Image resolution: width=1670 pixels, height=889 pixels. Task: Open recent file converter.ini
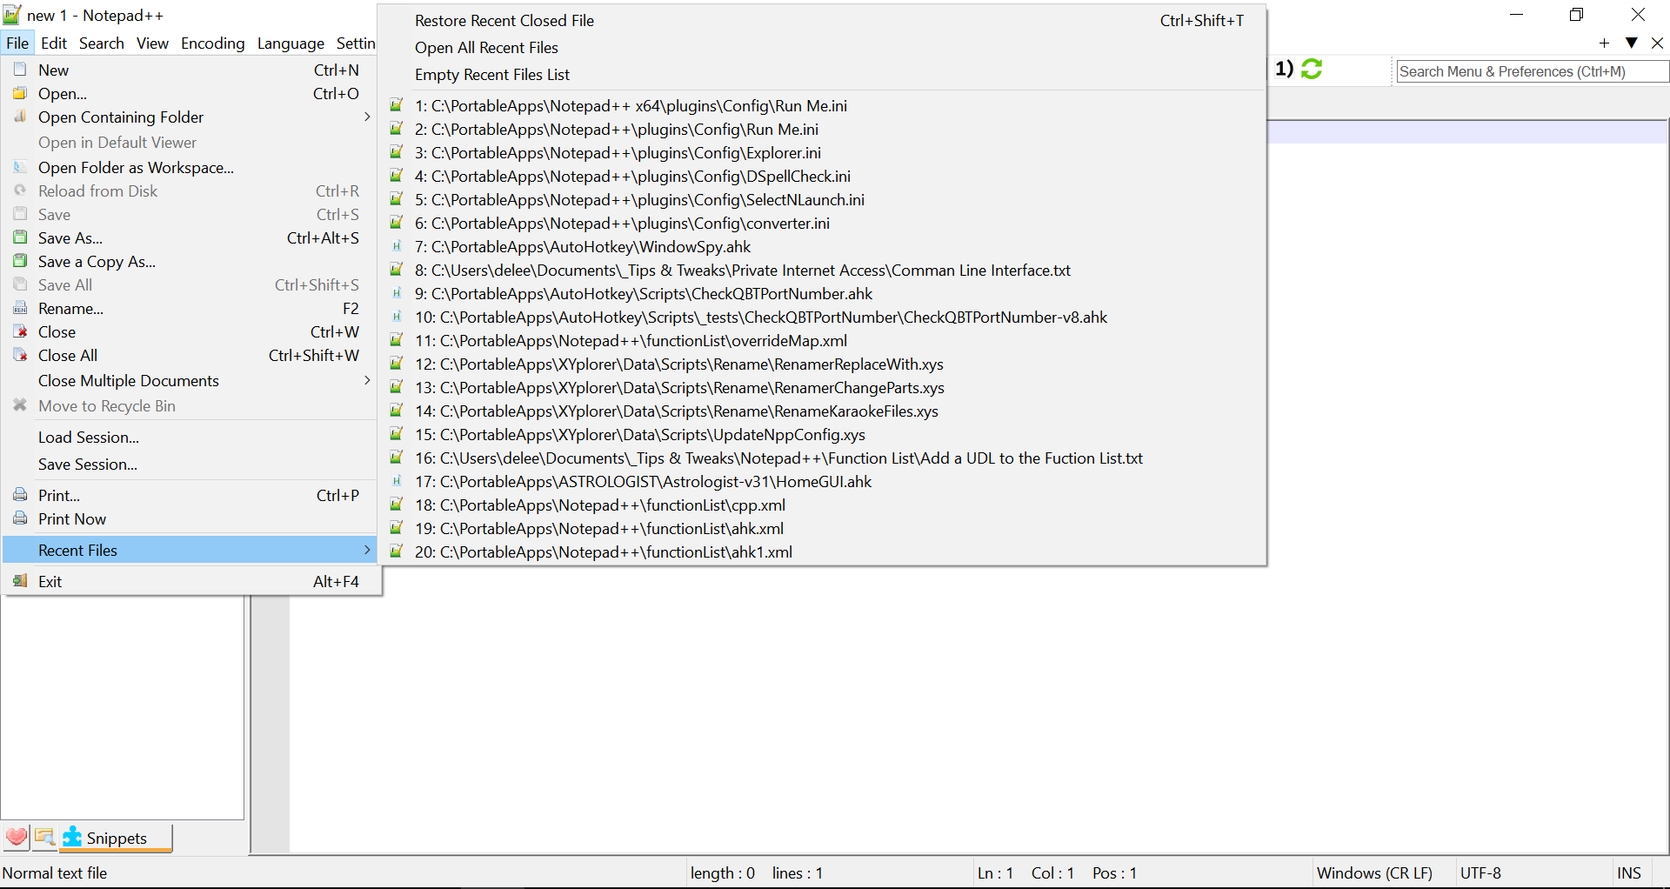pos(823,223)
